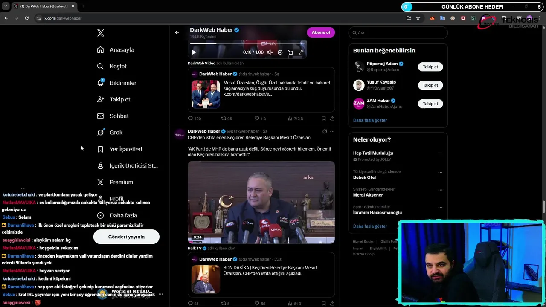Close the DarkWeb Haber browser tab
546x307 pixels.
coord(72,6)
